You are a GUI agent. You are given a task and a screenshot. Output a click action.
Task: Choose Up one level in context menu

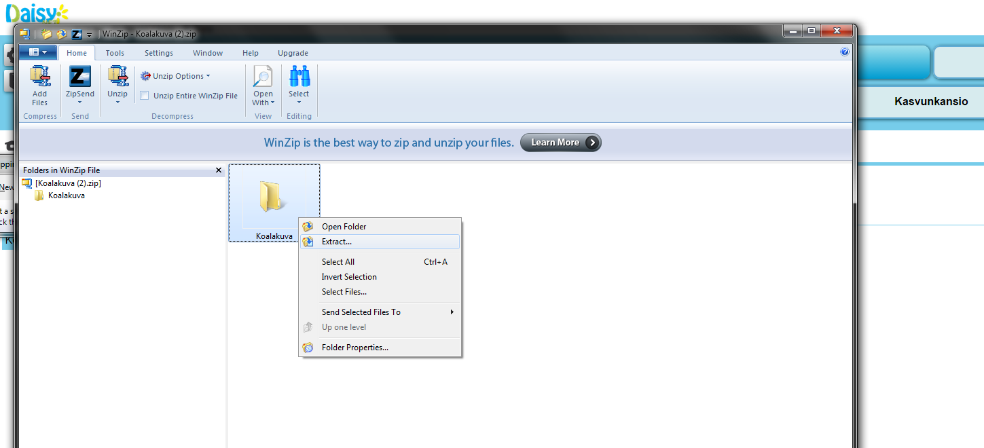380,327
